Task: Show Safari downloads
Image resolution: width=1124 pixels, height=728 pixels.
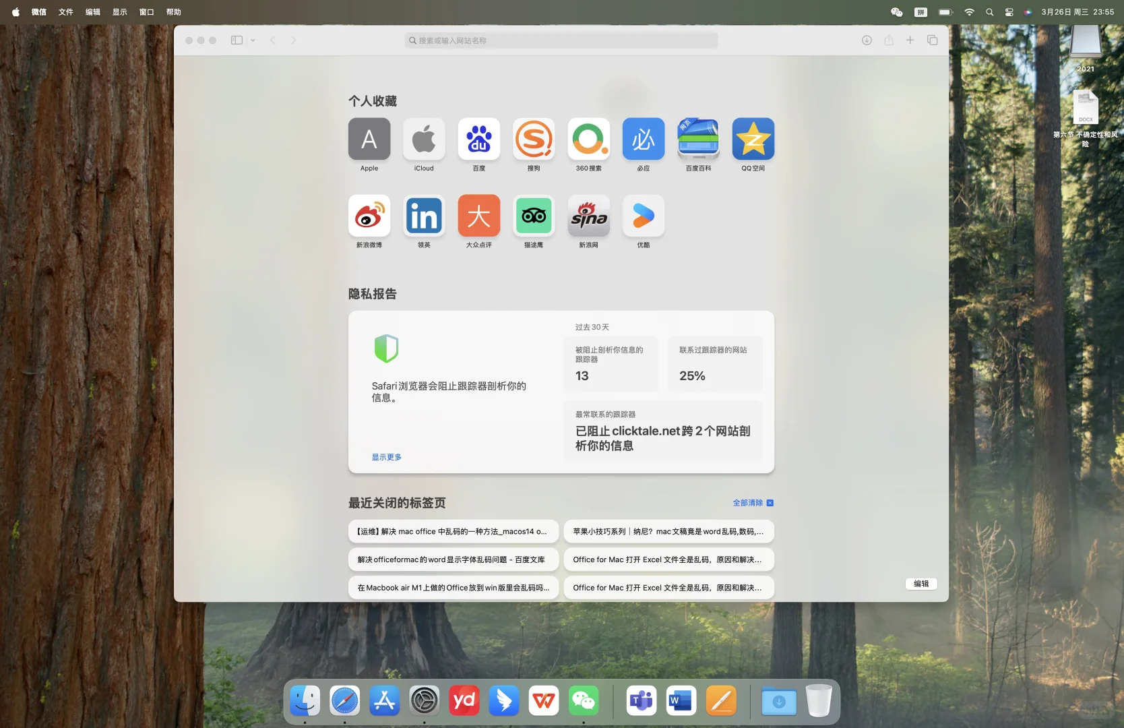Action: (x=867, y=40)
